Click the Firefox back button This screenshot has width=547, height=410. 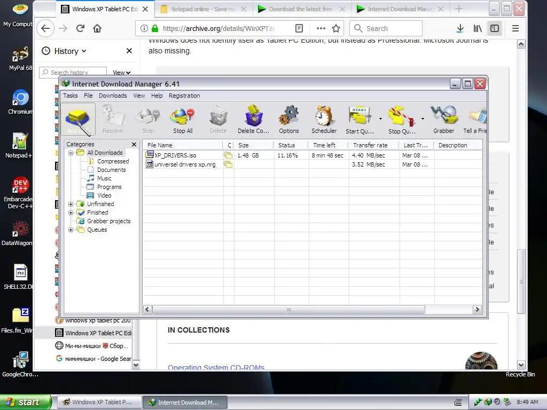point(45,29)
